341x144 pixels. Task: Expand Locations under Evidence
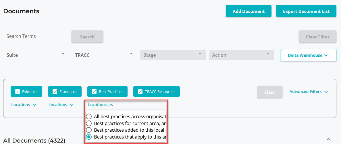[x=24, y=105]
